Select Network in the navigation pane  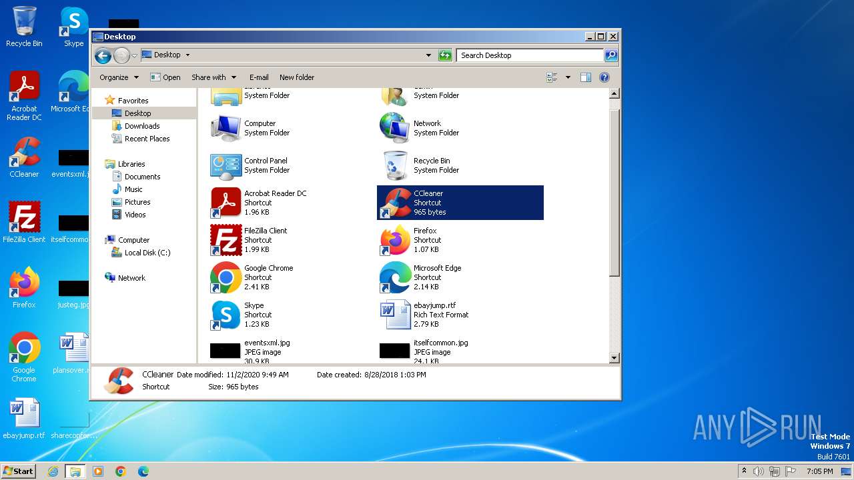point(131,278)
